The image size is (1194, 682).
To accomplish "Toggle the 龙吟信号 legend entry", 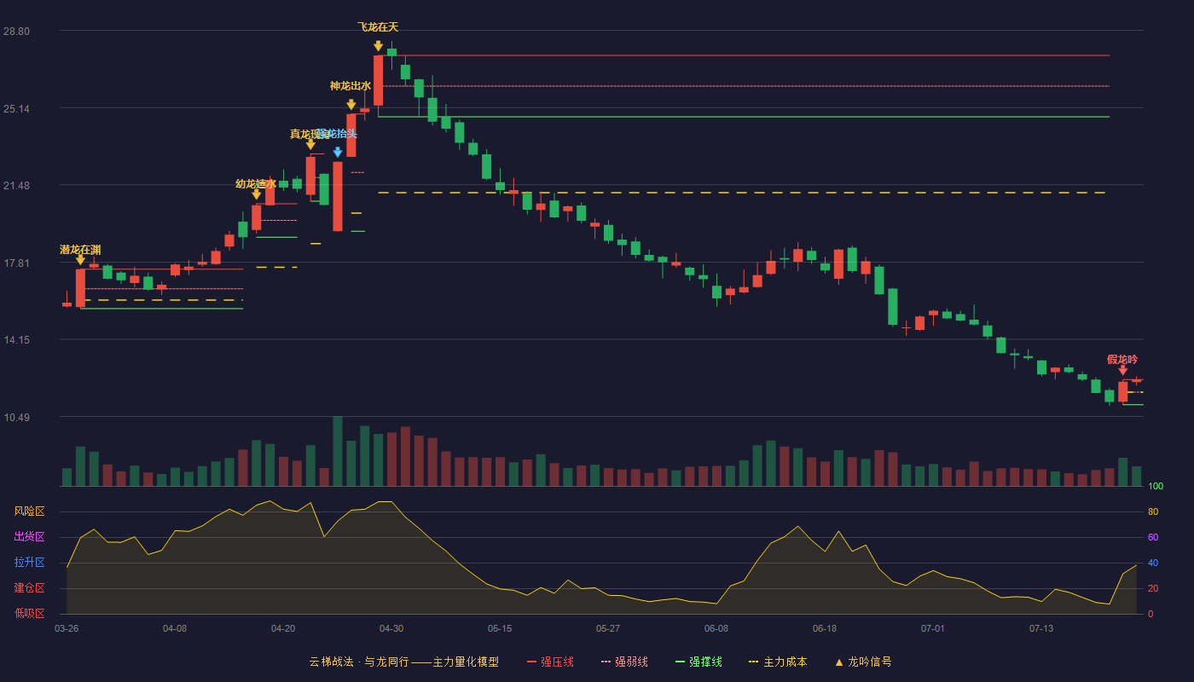I will coord(862,662).
